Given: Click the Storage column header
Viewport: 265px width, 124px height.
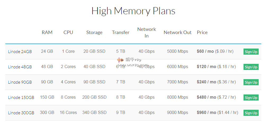Looking at the screenshot, I should pos(94,32).
